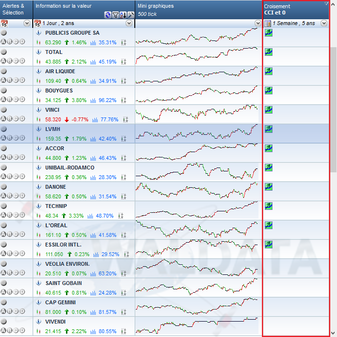Click volume bars icon in TECHNIP row
The height and width of the screenshot is (337, 337).
tap(91, 216)
